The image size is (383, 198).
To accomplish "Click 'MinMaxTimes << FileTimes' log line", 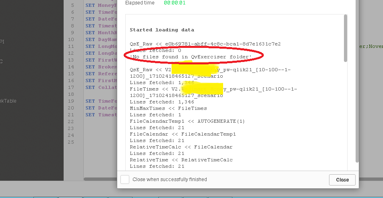I will [x=168, y=108].
